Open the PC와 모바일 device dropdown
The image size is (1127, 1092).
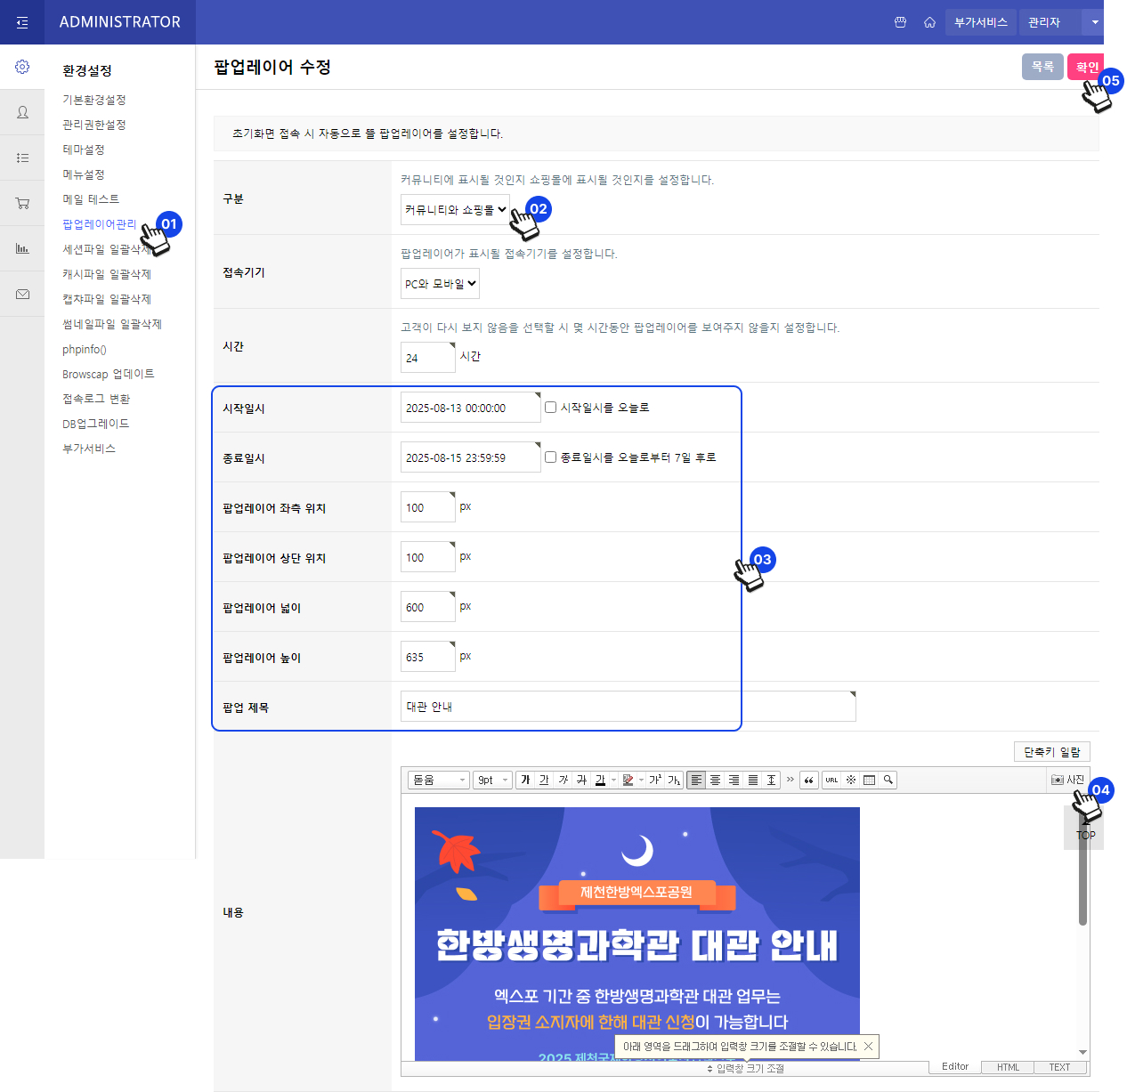point(440,284)
